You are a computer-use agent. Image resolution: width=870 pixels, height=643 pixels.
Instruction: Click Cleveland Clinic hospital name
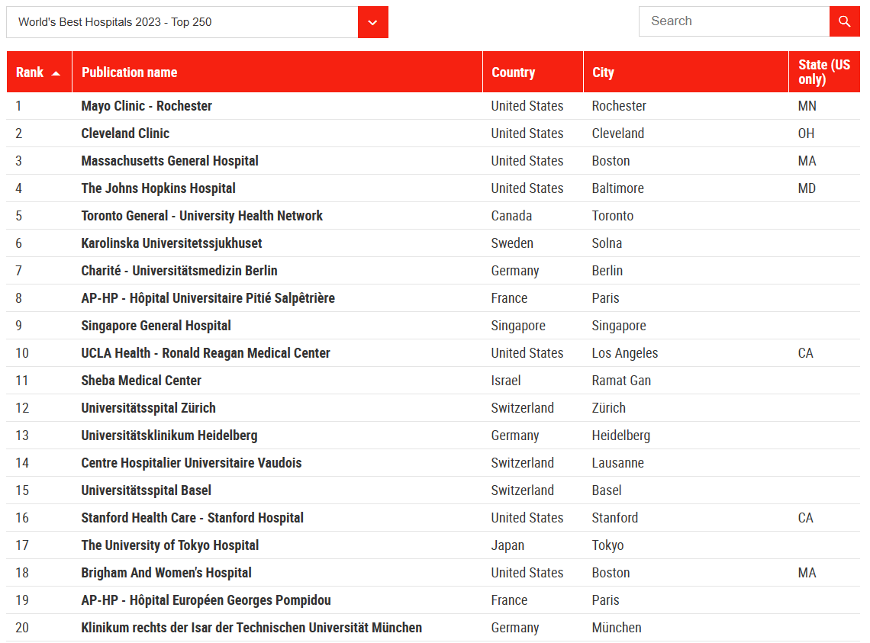click(125, 133)
